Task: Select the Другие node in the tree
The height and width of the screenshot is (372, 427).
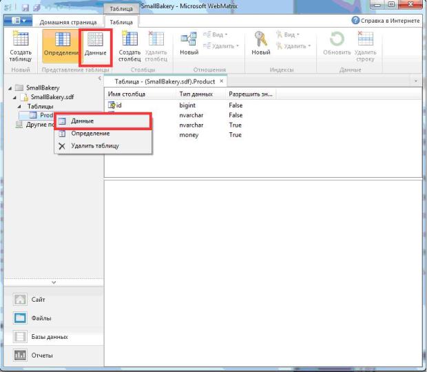Action: pos(35,125)
